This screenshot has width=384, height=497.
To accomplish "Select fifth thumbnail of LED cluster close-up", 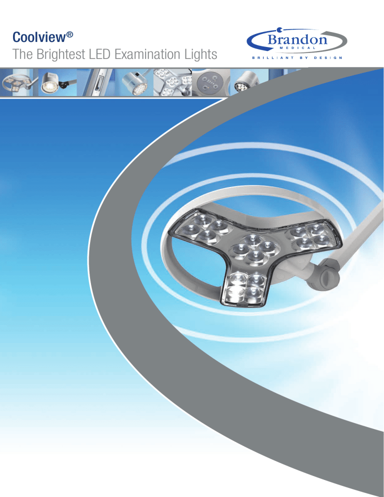I will (x=172, y=82).
